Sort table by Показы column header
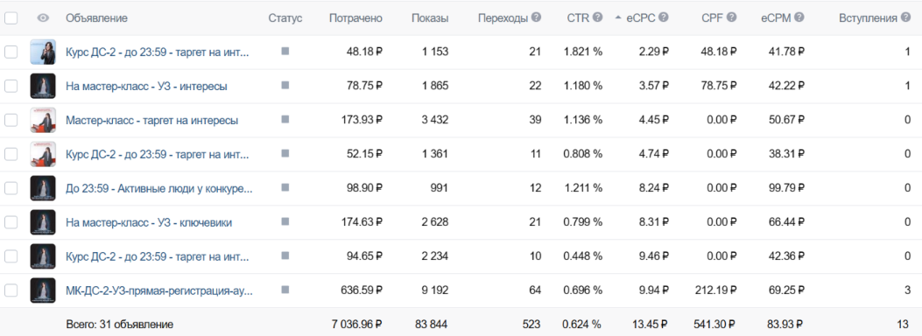 (x=430, y=18)
